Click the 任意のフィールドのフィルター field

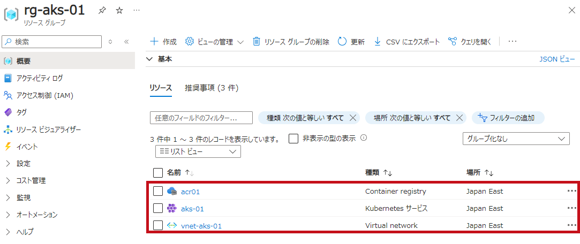click(x=201, y=118)
